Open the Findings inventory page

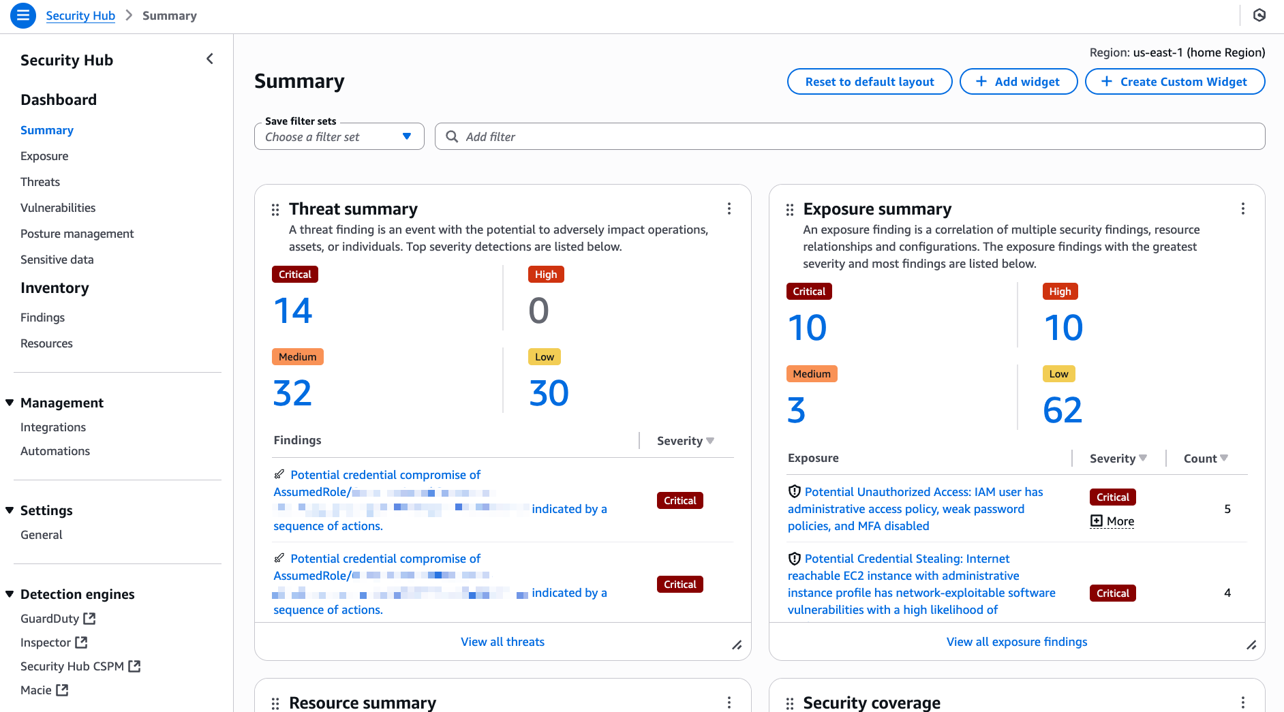point(42,318)
